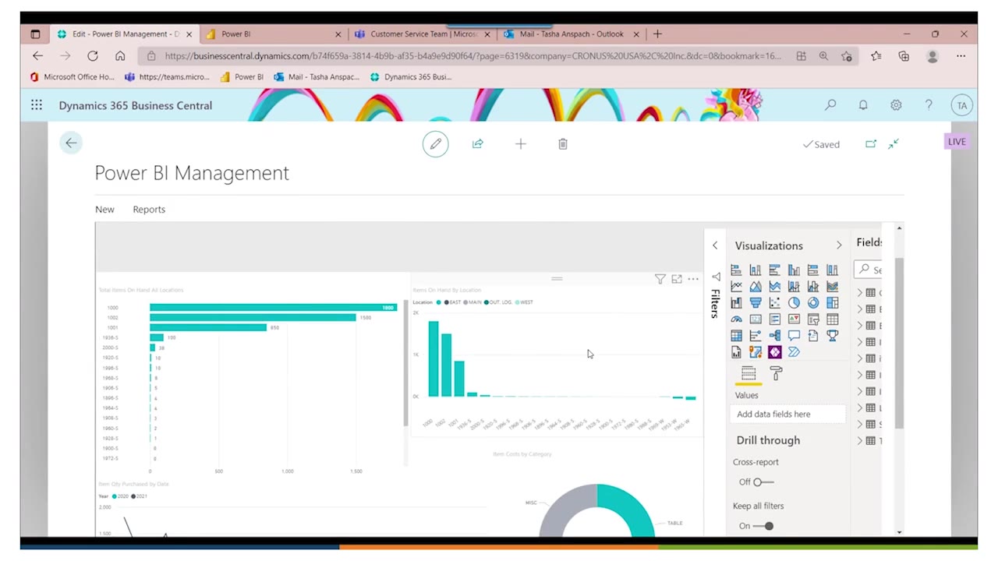
Task: Open the Dynamics 365 Busi... bookmark
Action: tap(411, 77)
